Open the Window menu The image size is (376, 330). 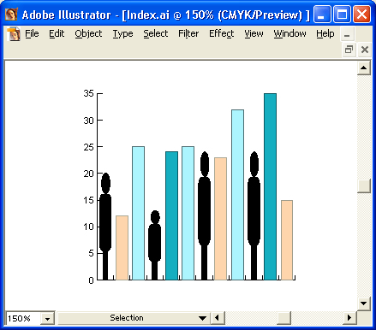pyautogui.click(x=289, y=33)
